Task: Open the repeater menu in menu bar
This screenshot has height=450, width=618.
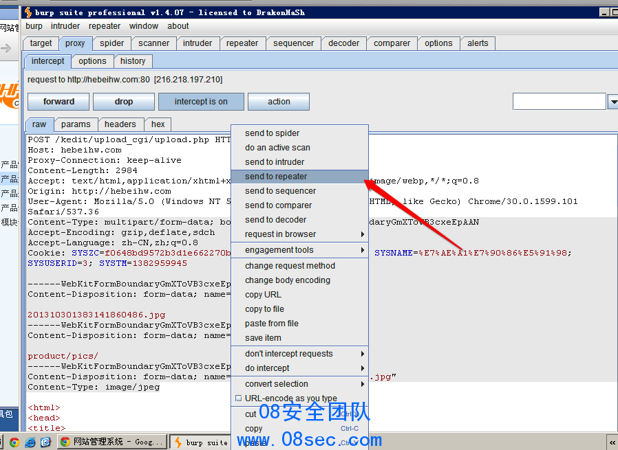Action: click(105, 26)
